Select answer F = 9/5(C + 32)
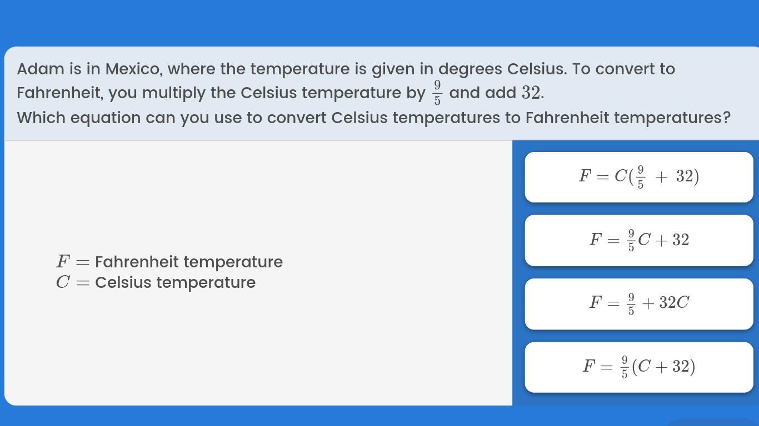The image size is (759, 426). click(x=638, y=367)
